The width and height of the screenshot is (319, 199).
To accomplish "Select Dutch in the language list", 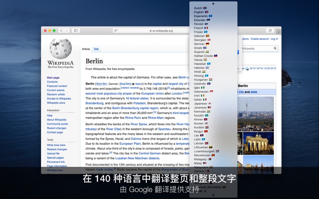I will click(x=200, y=8).
